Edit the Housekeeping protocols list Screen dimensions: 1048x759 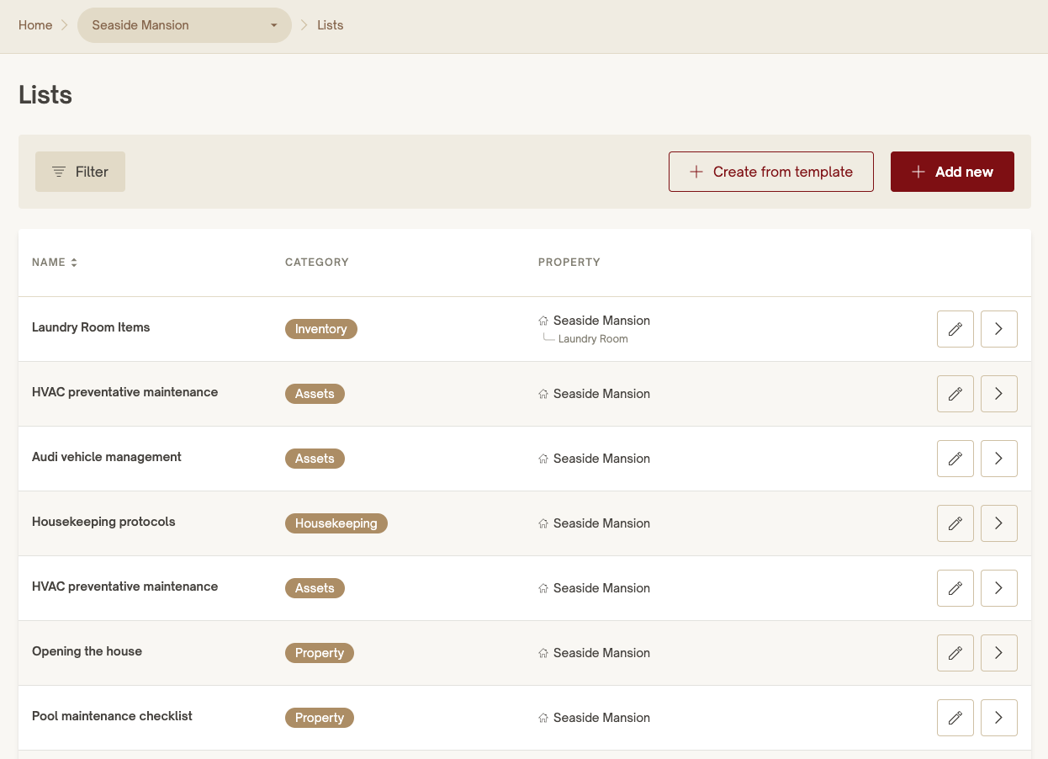[x=955, y=523]
